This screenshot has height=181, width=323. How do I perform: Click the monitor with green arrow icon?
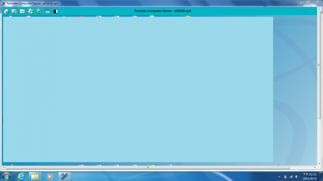39,11
